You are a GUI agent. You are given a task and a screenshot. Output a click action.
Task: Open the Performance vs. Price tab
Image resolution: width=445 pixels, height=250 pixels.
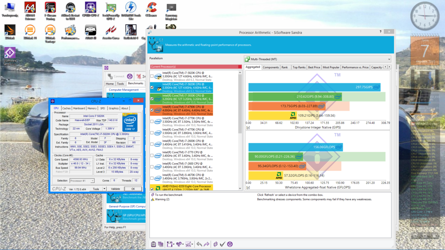(355, 67)
